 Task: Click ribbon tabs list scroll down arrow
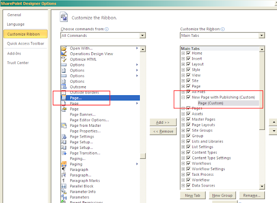click(x=262, y=186)
